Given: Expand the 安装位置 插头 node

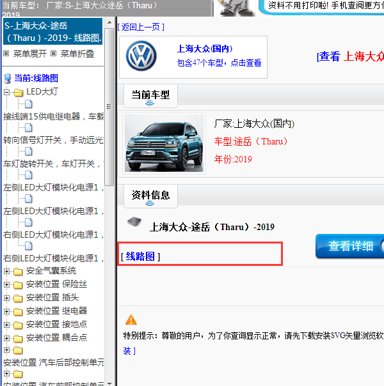Looking at the screenshot, I should [x=6, y=298].
